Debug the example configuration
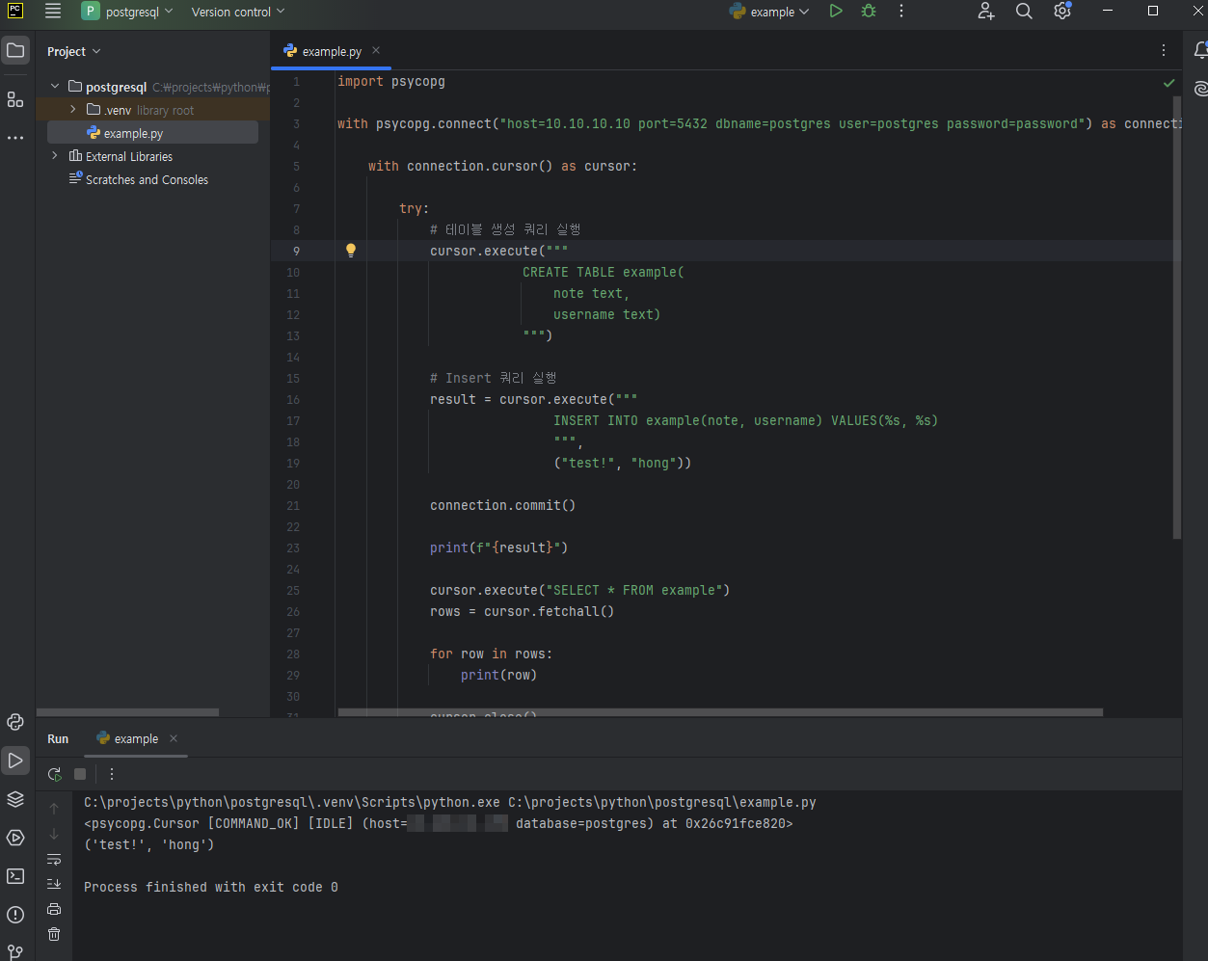The height and width of the screenshot is (961, 1208). pyautogui.click(x=869, y=12)
